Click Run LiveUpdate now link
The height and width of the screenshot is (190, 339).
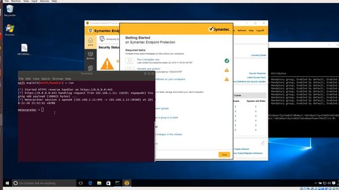(148, 60)
